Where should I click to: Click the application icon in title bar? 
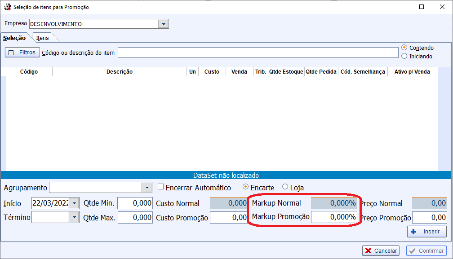pyautogui.click(x=7, y=7)
